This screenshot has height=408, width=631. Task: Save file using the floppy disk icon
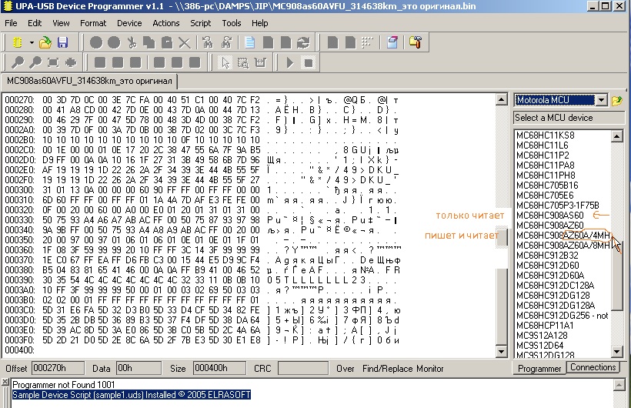(x=62, y=42)
